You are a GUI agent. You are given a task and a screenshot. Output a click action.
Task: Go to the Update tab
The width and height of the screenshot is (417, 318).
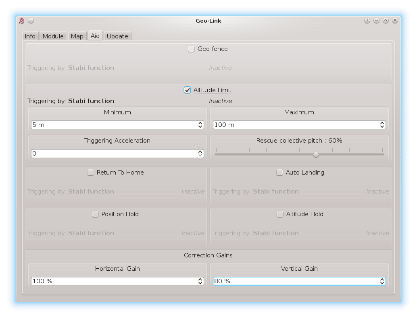pyautogui.click(x=117, y=36)
